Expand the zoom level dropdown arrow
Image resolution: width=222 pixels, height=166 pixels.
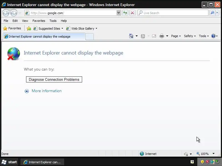[x=213, y=154]
